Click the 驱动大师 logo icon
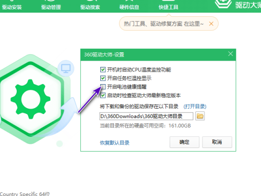This screenshot has width=261, height=196. (223, 4)
